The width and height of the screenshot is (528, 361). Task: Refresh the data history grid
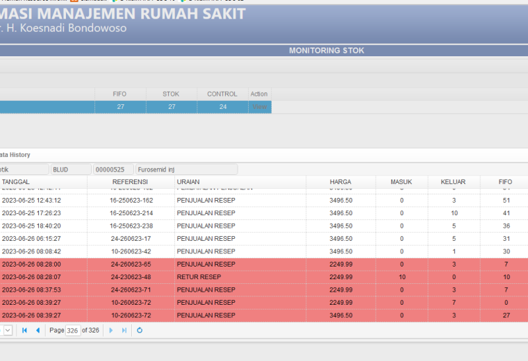(140, 330)
